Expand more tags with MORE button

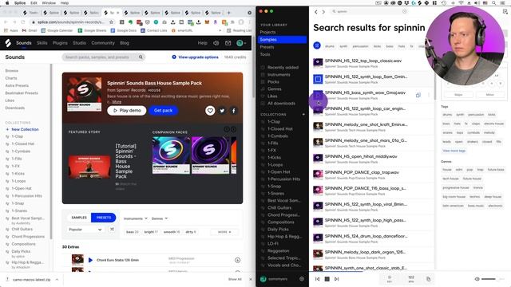tap(224, 232)
